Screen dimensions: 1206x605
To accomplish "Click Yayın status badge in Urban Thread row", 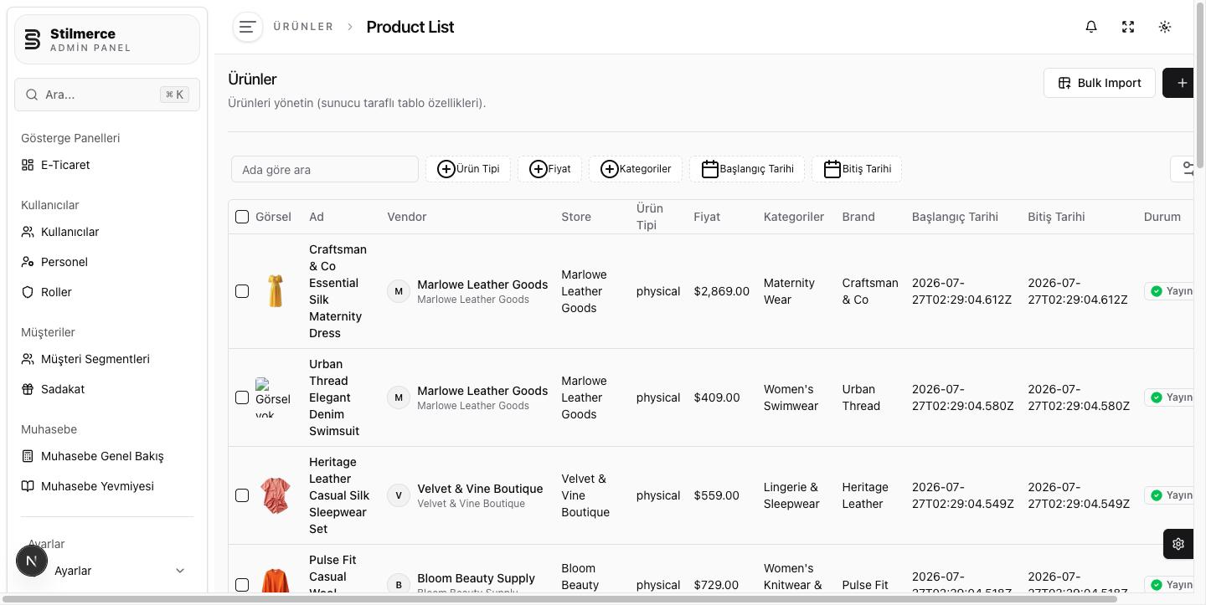I will click(x=1170, y=397).
